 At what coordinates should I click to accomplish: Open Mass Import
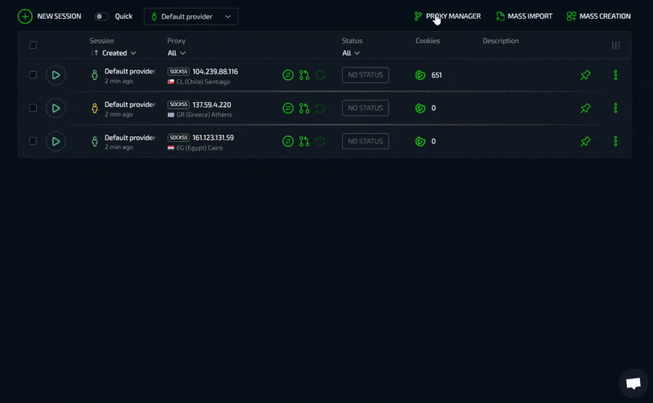pos(524,16)
